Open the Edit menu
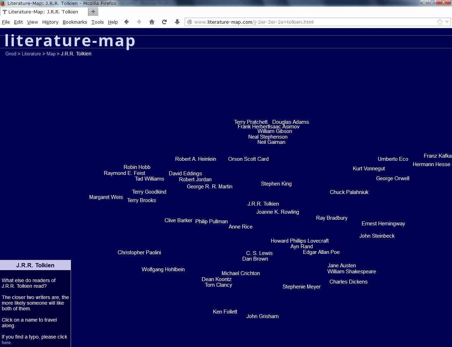Screen dimensions: 452x347 pos(18,22)
